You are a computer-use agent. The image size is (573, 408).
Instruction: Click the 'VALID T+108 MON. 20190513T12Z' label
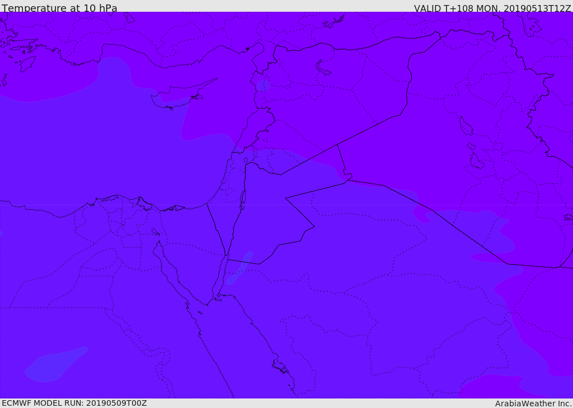pos(492,8)
